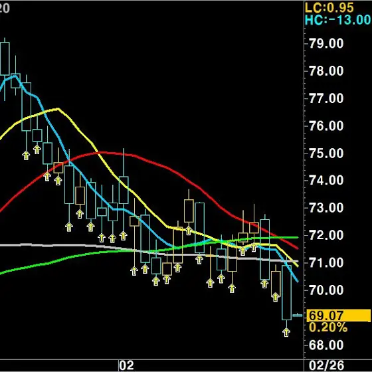Screen dimensions: 372x372
Task: Click the 02/26 date label
Action: click(x=326, y=365)
